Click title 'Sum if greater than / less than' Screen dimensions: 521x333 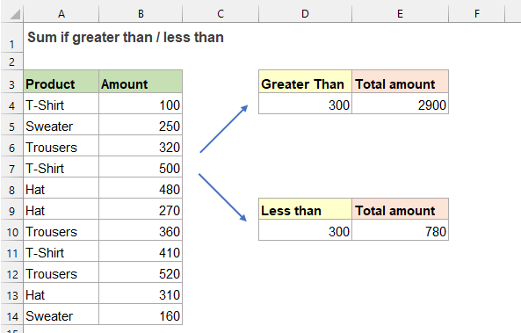126,37
